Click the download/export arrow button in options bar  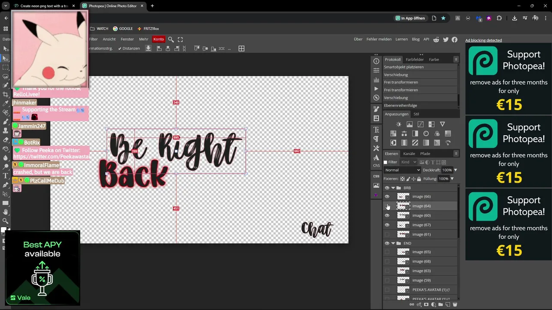click(x=148, y=48)
